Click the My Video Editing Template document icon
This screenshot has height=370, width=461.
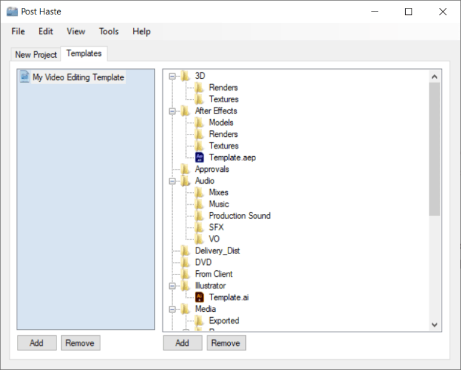25,77
